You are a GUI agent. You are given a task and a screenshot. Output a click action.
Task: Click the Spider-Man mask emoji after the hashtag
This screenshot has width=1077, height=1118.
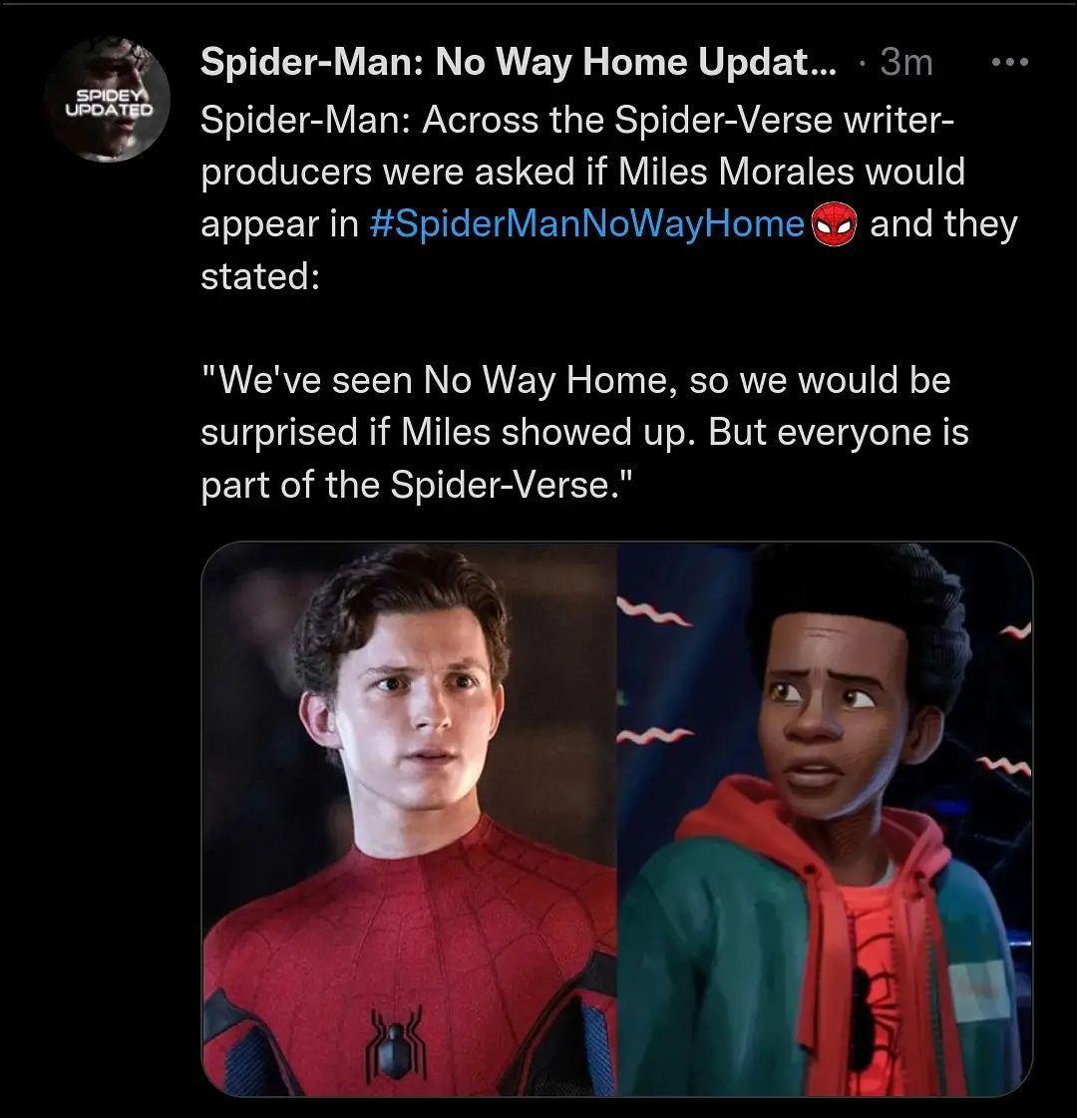click(834, 223)
